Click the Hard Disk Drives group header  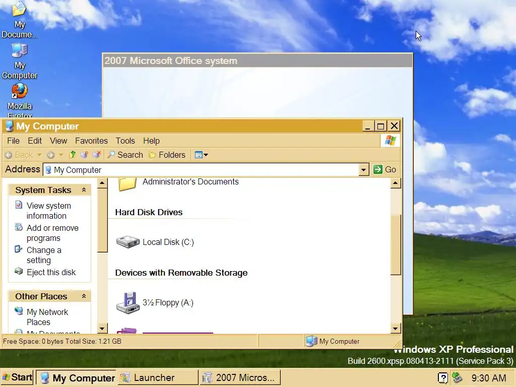(149, 212)
